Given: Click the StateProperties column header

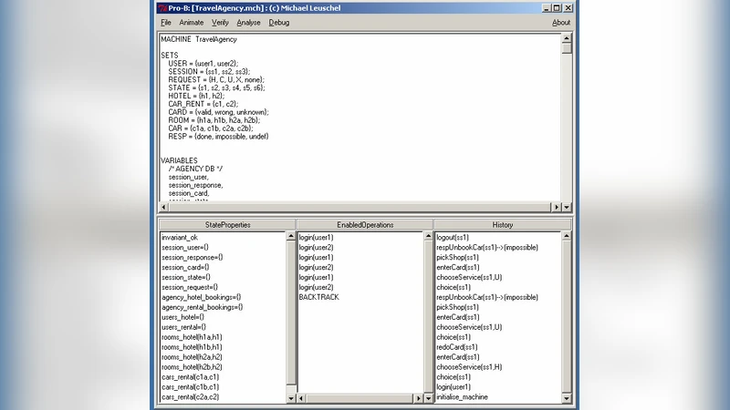Looking at the screenshot, I should 227,224.
